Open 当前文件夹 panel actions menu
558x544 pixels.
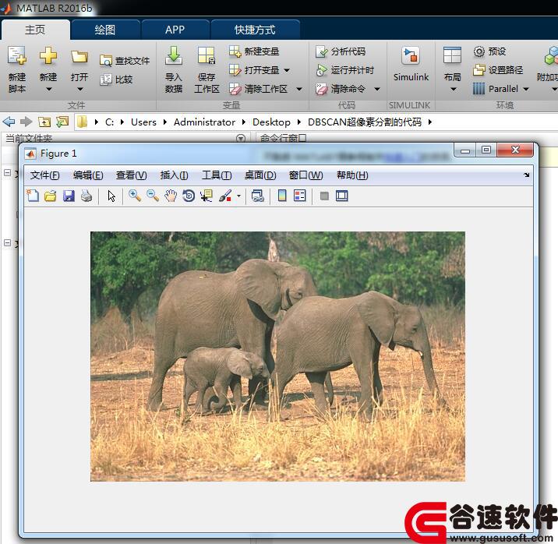(x=241, y=138)
